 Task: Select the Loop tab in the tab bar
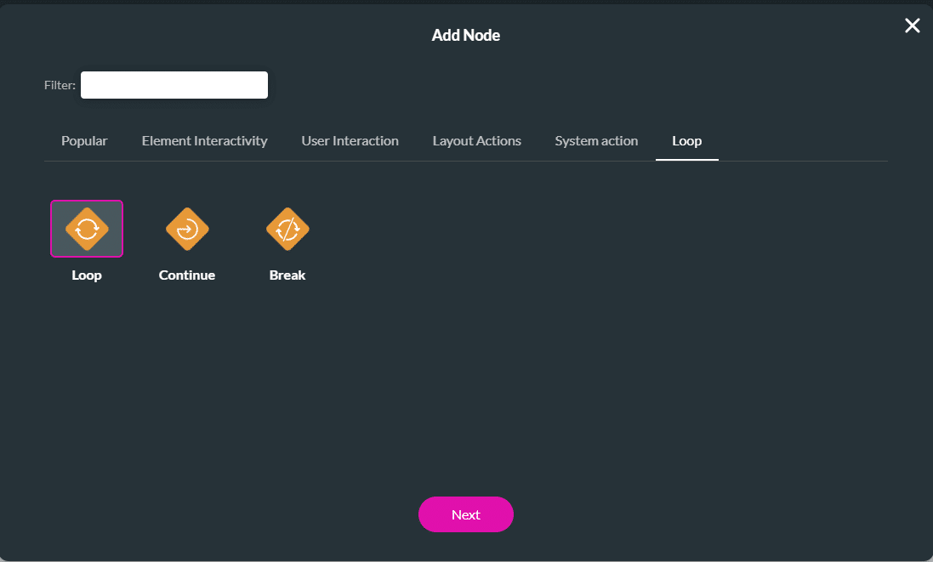point(686,141)
